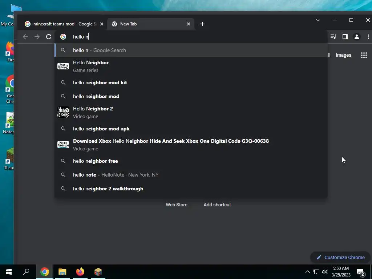Viewport: 372px width, 279px height.
Task: Open Windows taskbar search
Action: tap(26, 272)
